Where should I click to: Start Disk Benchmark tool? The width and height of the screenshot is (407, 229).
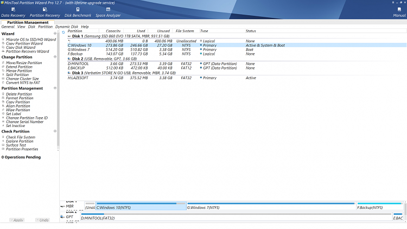[x=78, y=12]
